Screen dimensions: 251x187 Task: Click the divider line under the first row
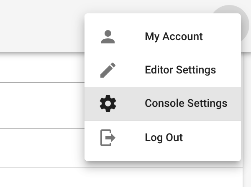(42, 82)
